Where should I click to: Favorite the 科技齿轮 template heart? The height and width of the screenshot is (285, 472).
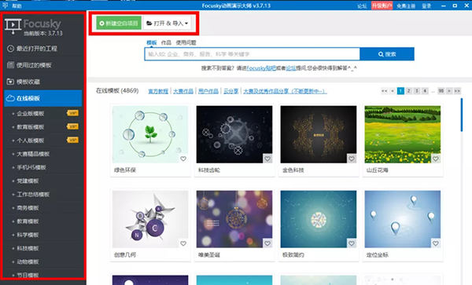tap(267, 159)
